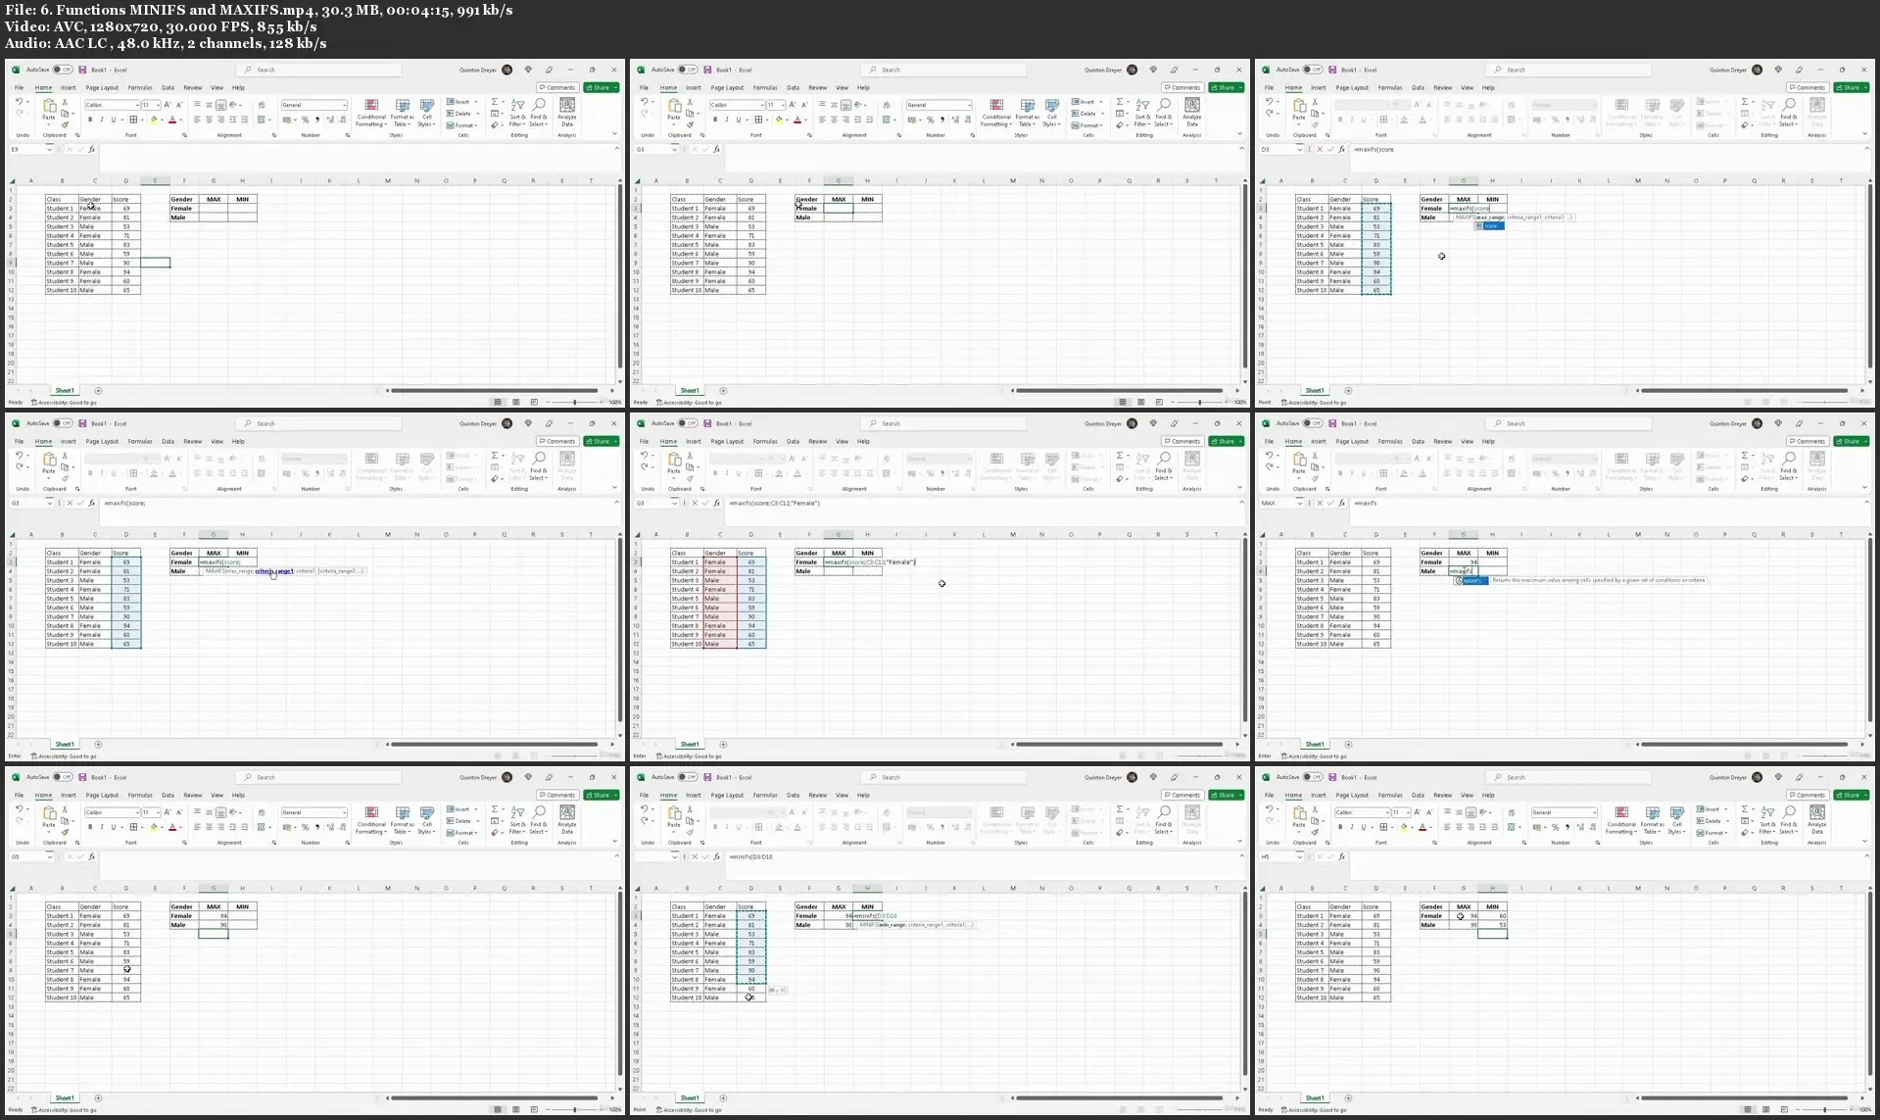Open the General number format dropdown
This screenshot has width=1880, height=1120.
coord(313,105)
